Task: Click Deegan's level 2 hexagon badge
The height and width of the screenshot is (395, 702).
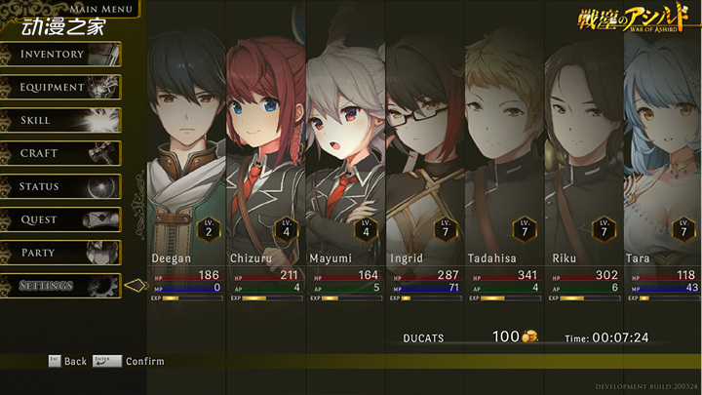Action: click(x=209, y=229)
